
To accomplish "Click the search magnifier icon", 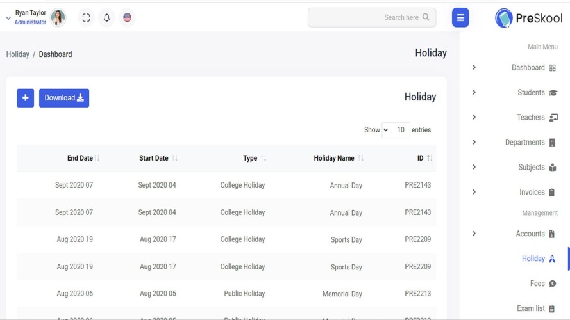I will click(x=426, y=17).
